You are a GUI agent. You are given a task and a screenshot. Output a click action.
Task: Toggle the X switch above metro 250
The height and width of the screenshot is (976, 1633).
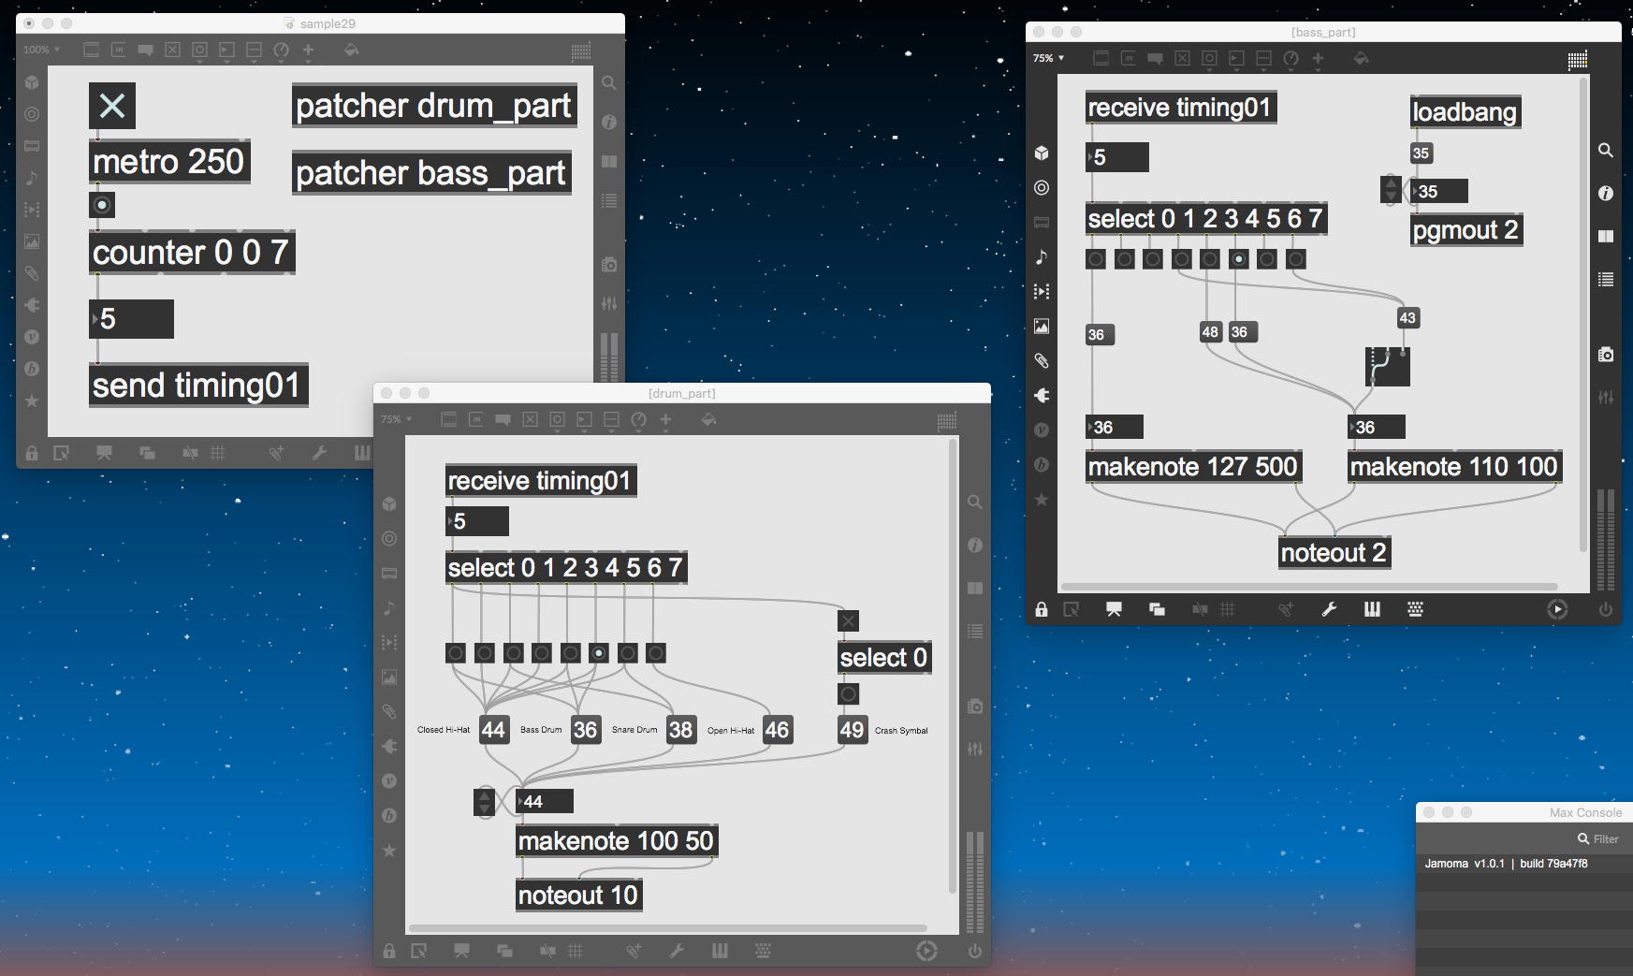[x=112, y=106]
